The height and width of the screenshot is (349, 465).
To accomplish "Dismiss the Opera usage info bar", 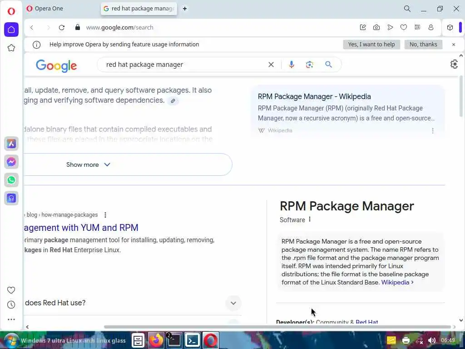I will (x=454, y=45).
